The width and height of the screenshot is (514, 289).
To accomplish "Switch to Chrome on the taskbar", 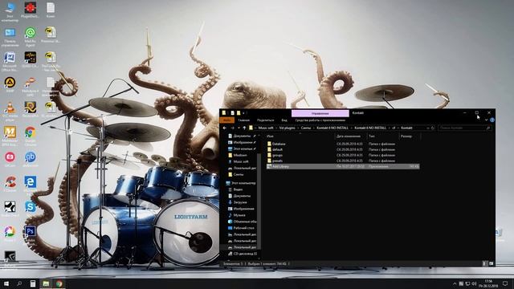I will coord(59,283).
